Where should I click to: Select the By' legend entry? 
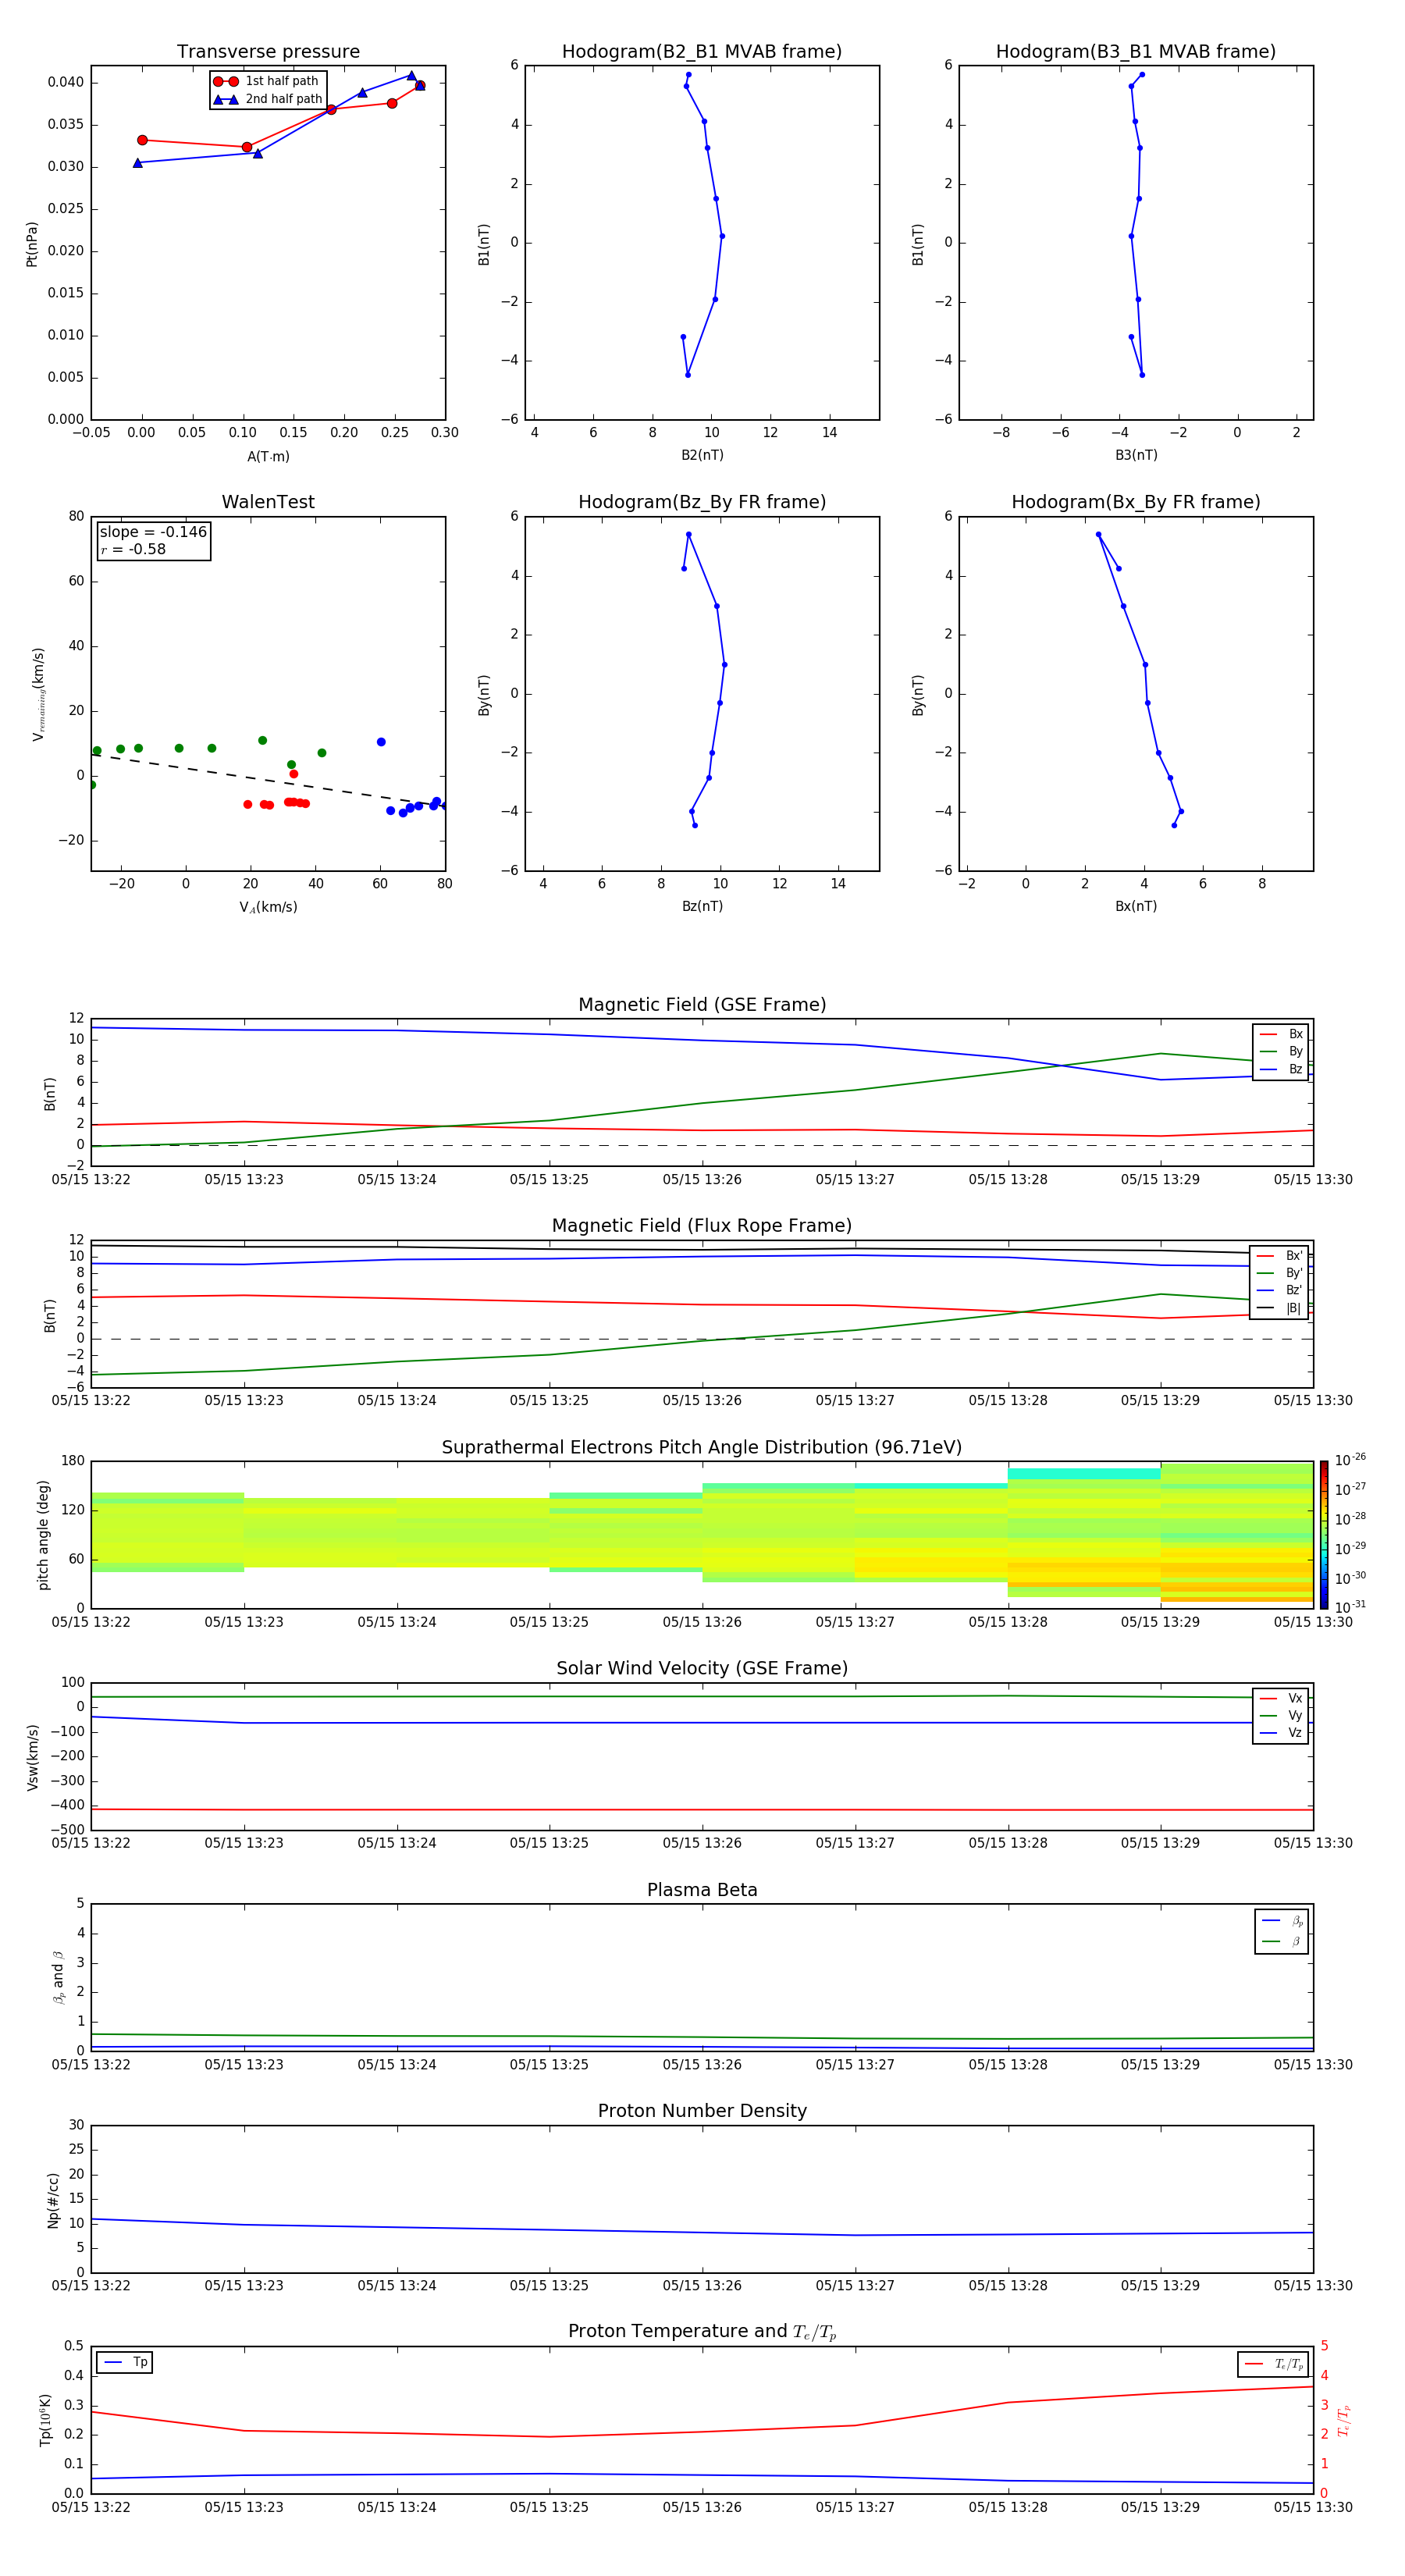[1280, 1273]
